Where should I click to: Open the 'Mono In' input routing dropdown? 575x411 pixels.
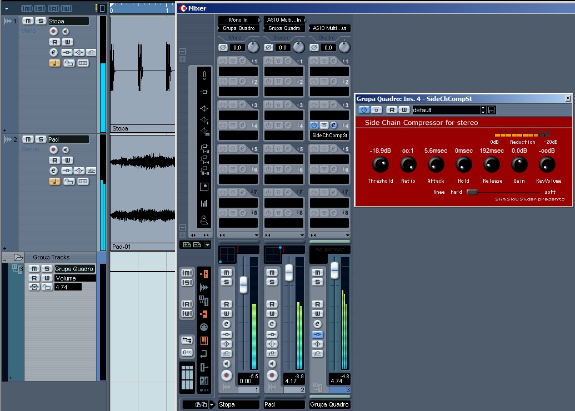coord(238,20)
